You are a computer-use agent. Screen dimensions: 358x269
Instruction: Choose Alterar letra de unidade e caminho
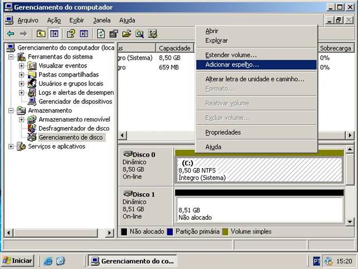[257, 79]
